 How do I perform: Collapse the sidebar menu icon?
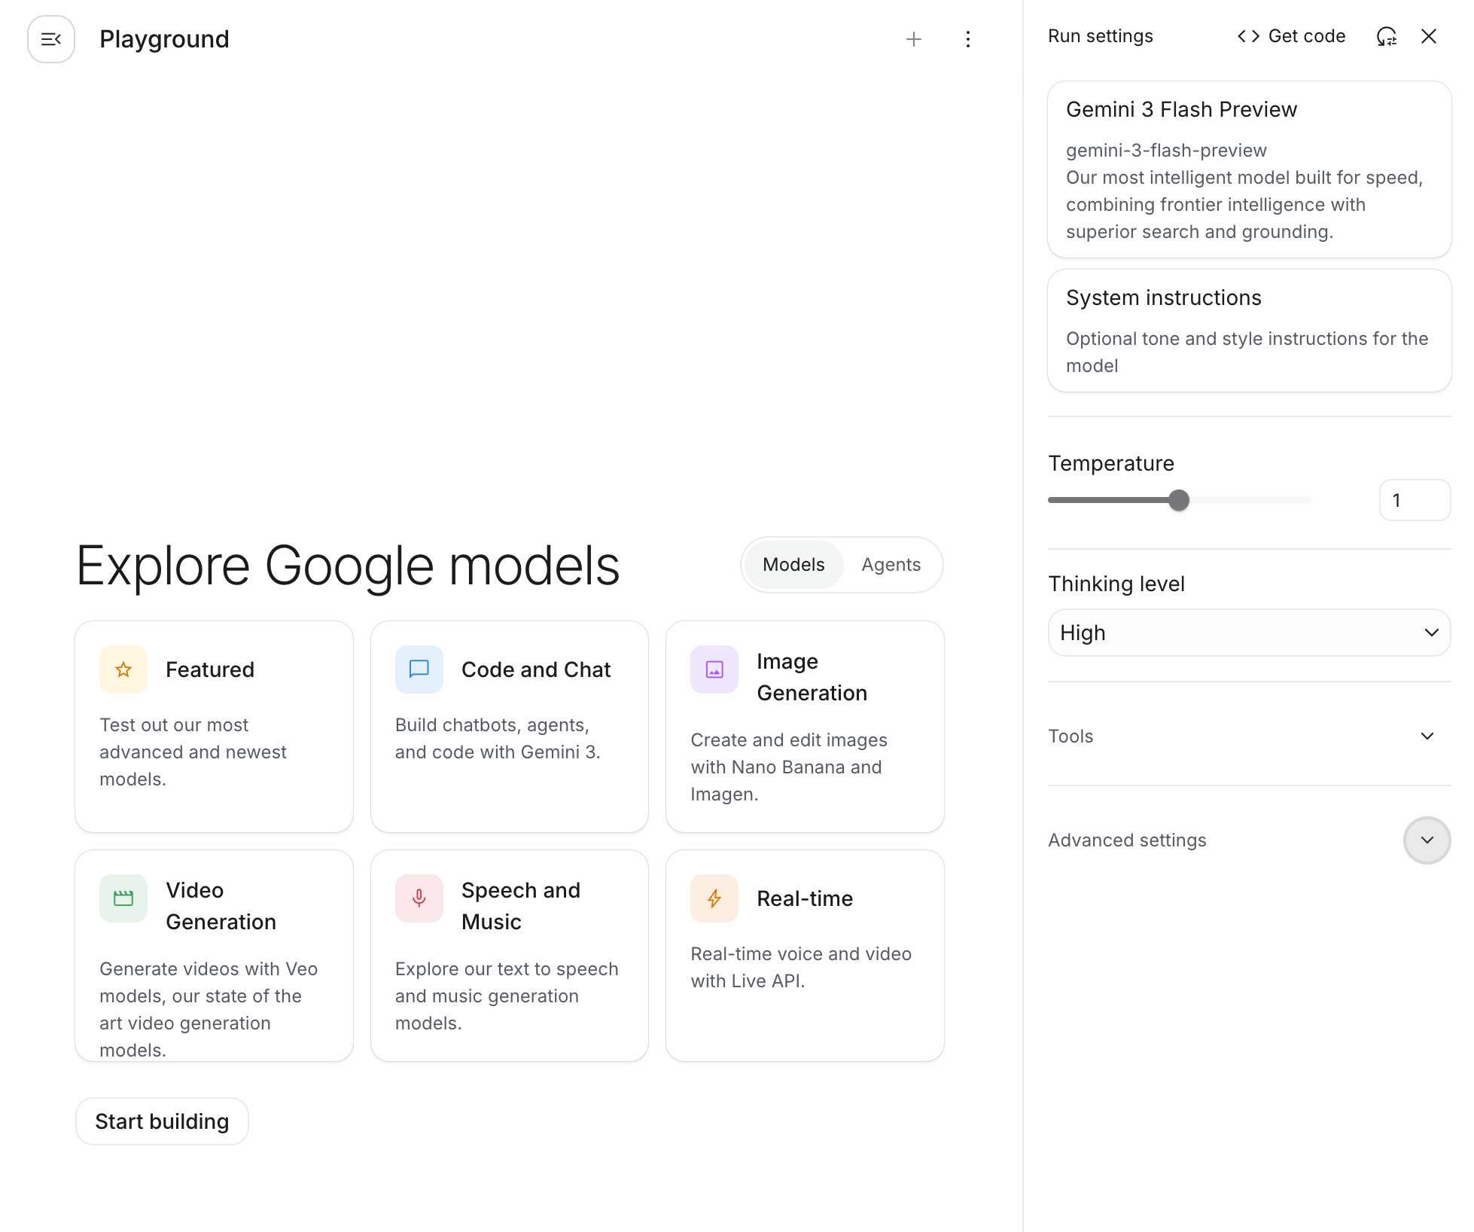coord(51,39)
